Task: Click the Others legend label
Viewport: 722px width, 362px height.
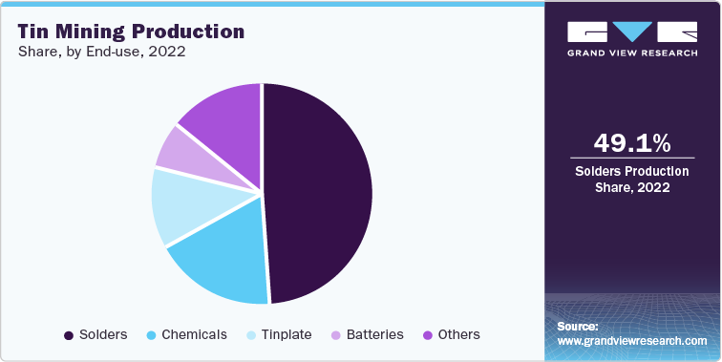Action: click(x=459, y=334)
